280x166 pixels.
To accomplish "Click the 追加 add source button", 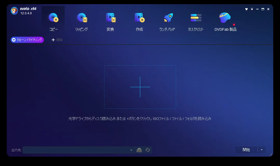I will (x=57, y=40).
